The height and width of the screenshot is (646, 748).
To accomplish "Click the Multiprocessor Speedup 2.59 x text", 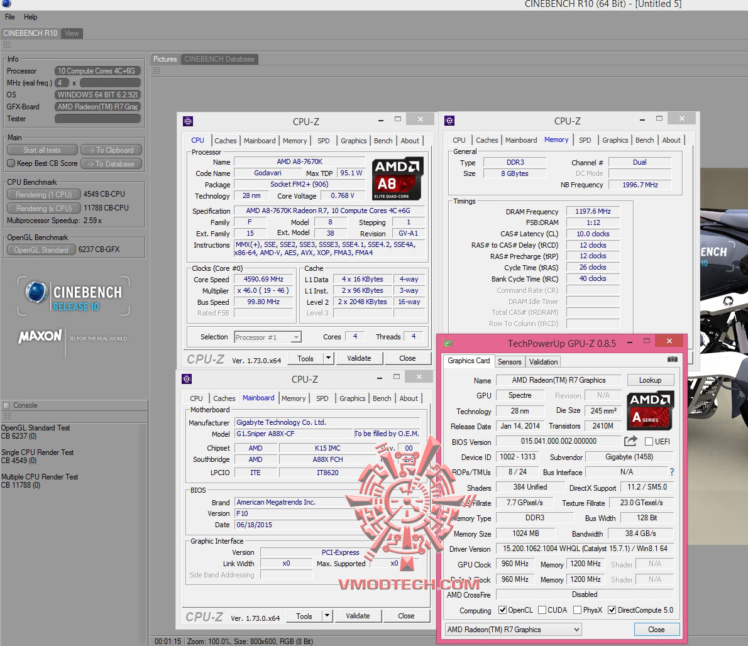I will 55,221.
